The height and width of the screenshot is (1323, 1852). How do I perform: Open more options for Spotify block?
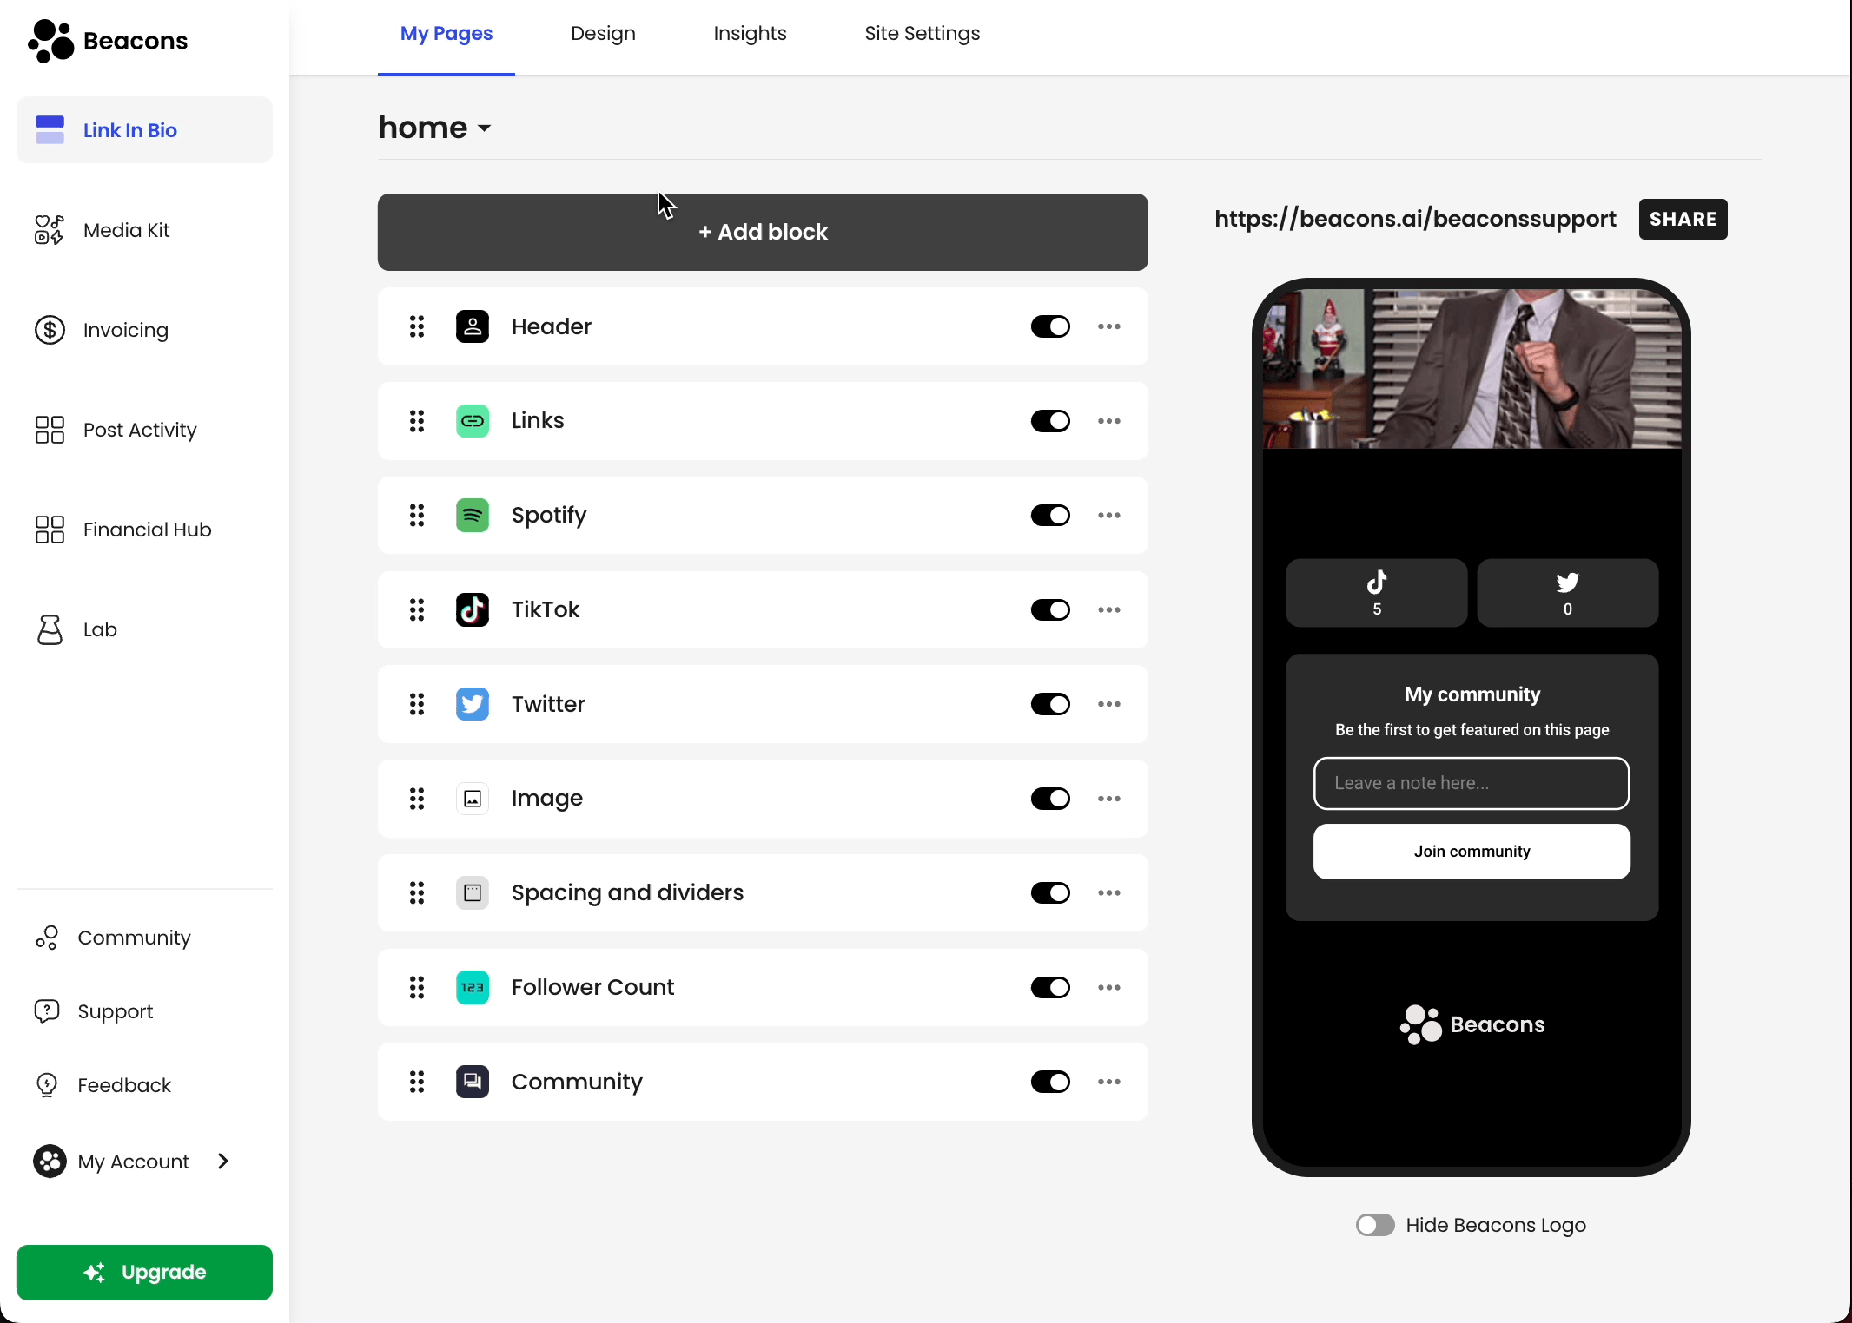pos(1109,516)
